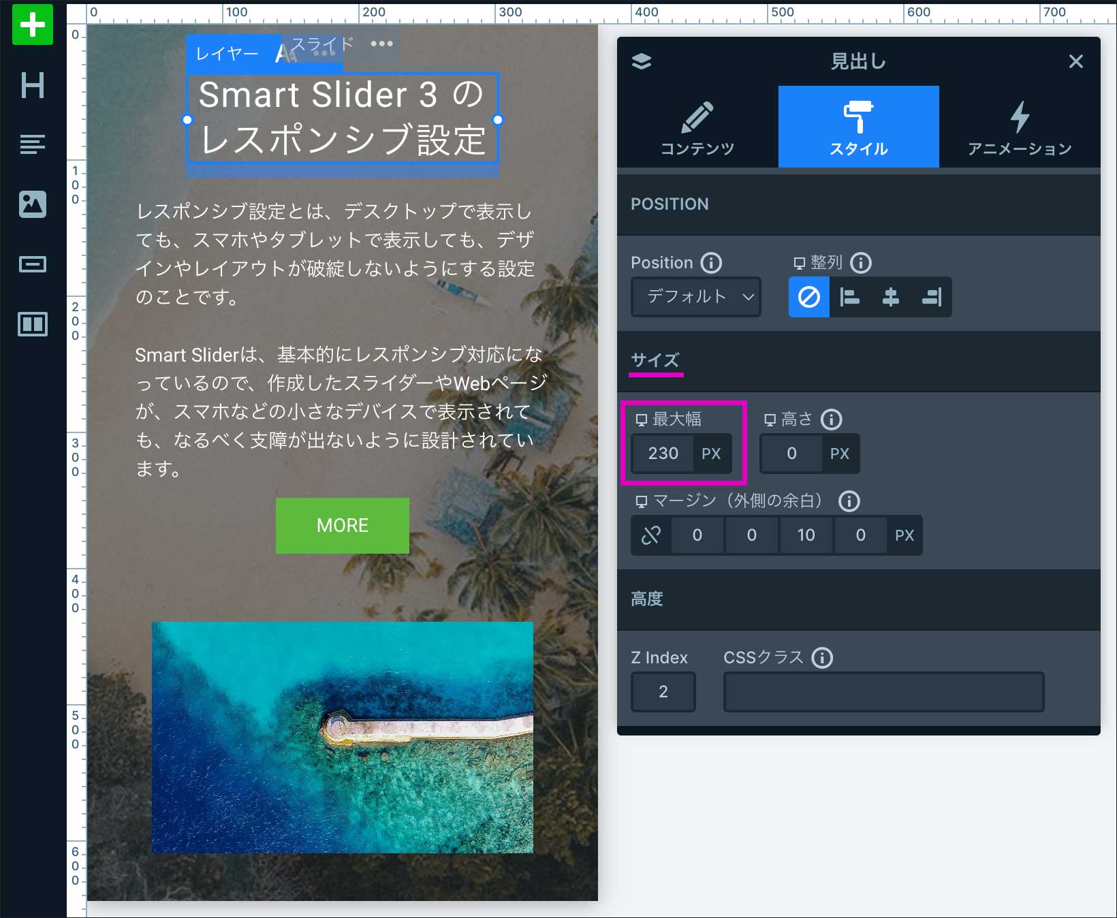Switch to the アニメーション tab
This screenshot has width=1117, height=918.
click(x=1019, y=127)
